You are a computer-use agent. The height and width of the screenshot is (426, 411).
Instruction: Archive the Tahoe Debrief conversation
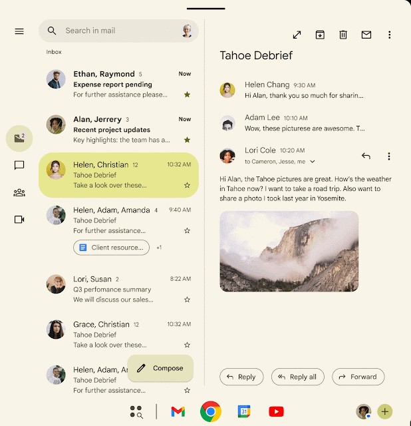(x=320, y=35)
